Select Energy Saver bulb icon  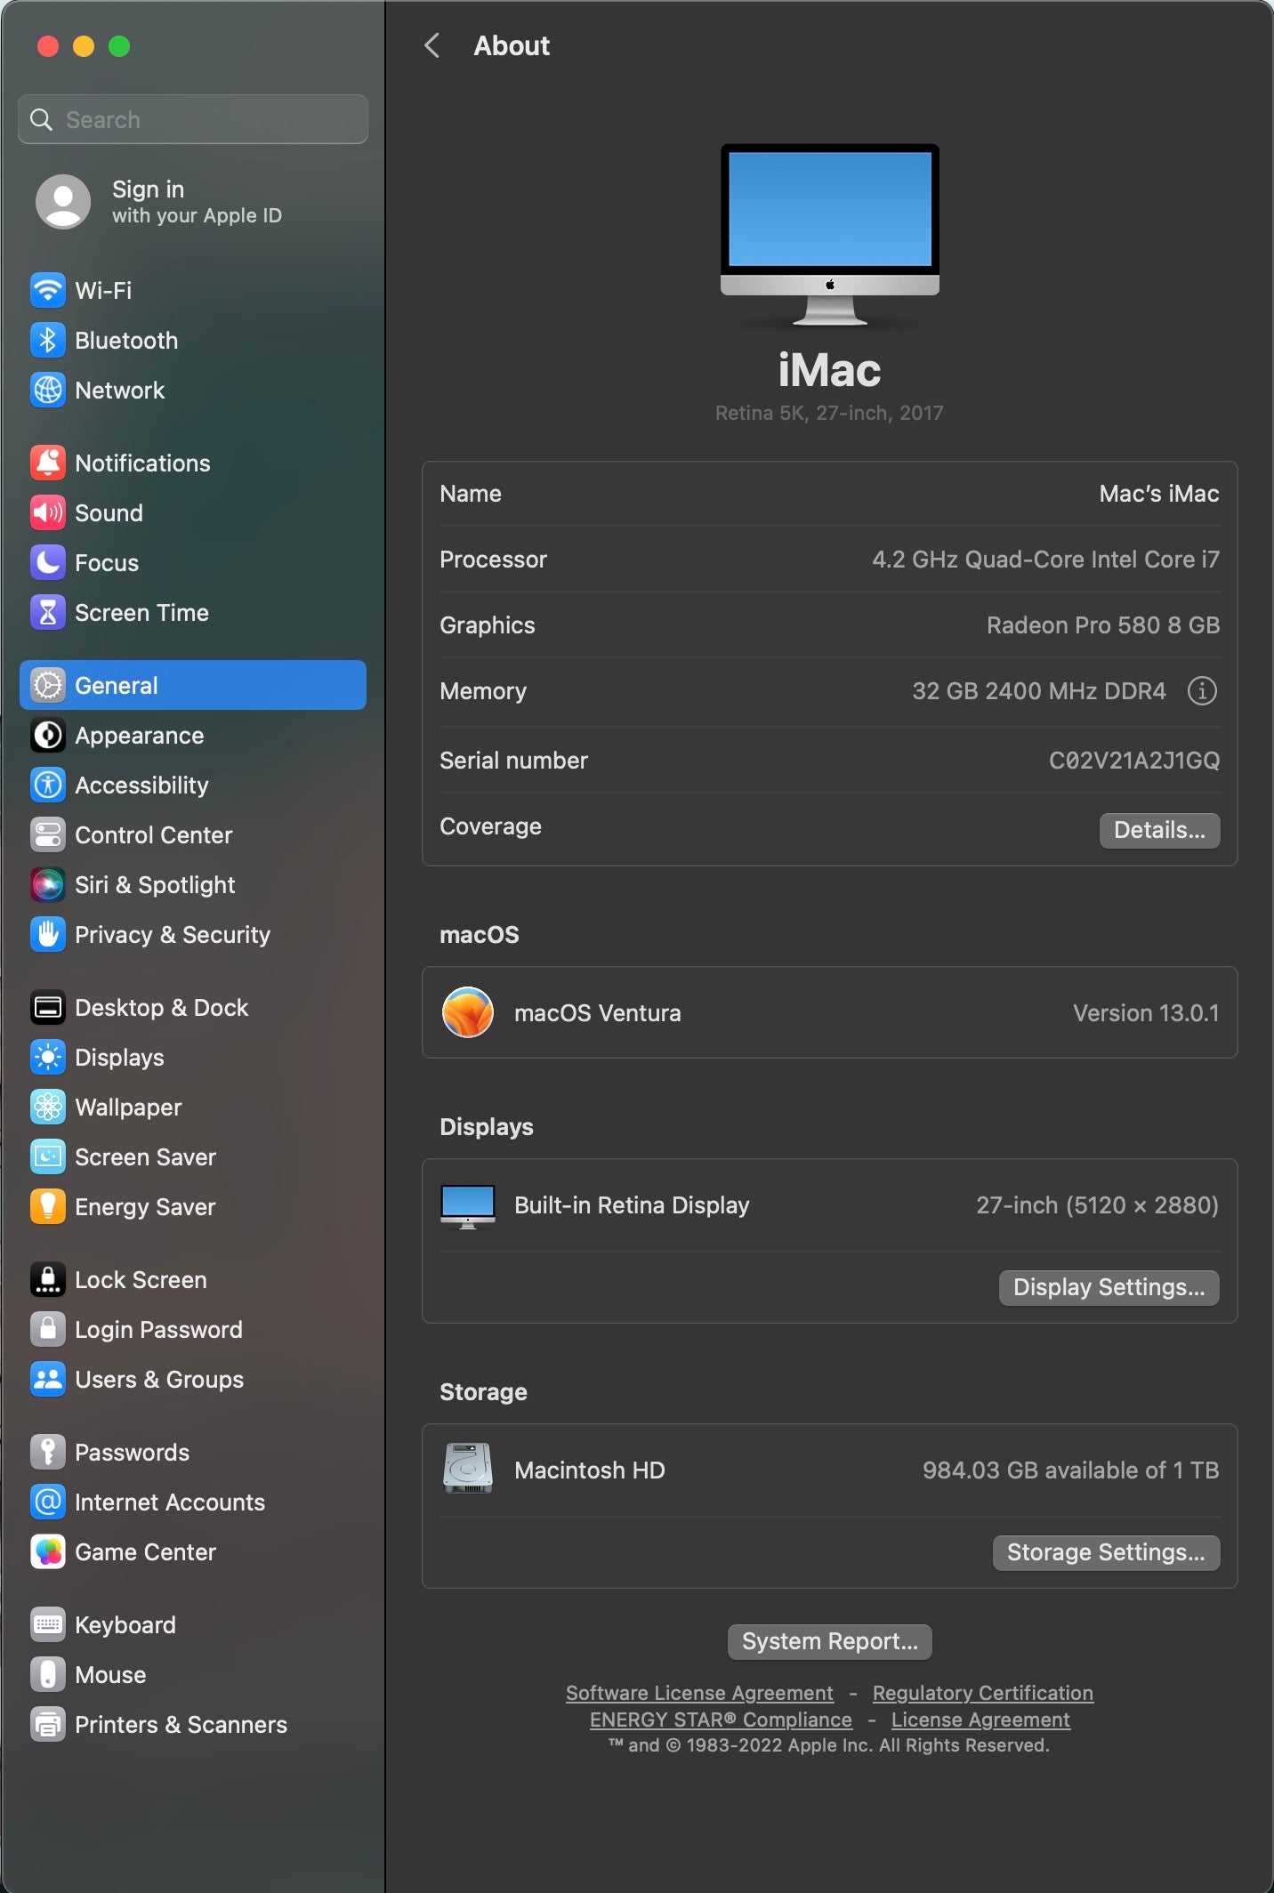48,1206
